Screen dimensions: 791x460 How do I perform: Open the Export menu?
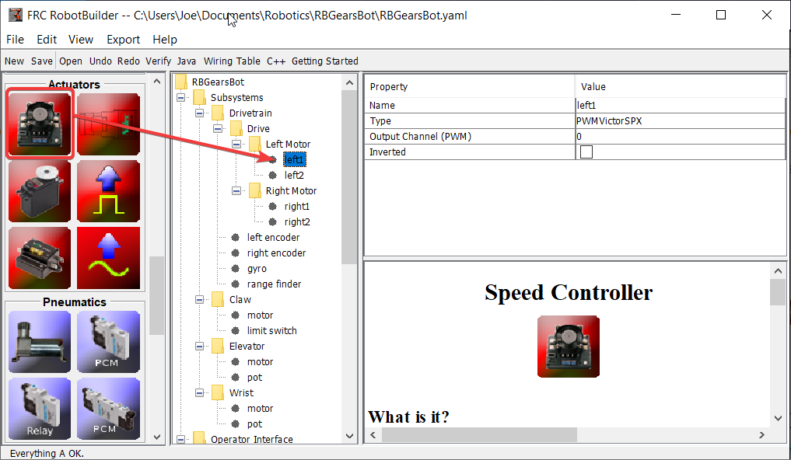pos(123,39)
